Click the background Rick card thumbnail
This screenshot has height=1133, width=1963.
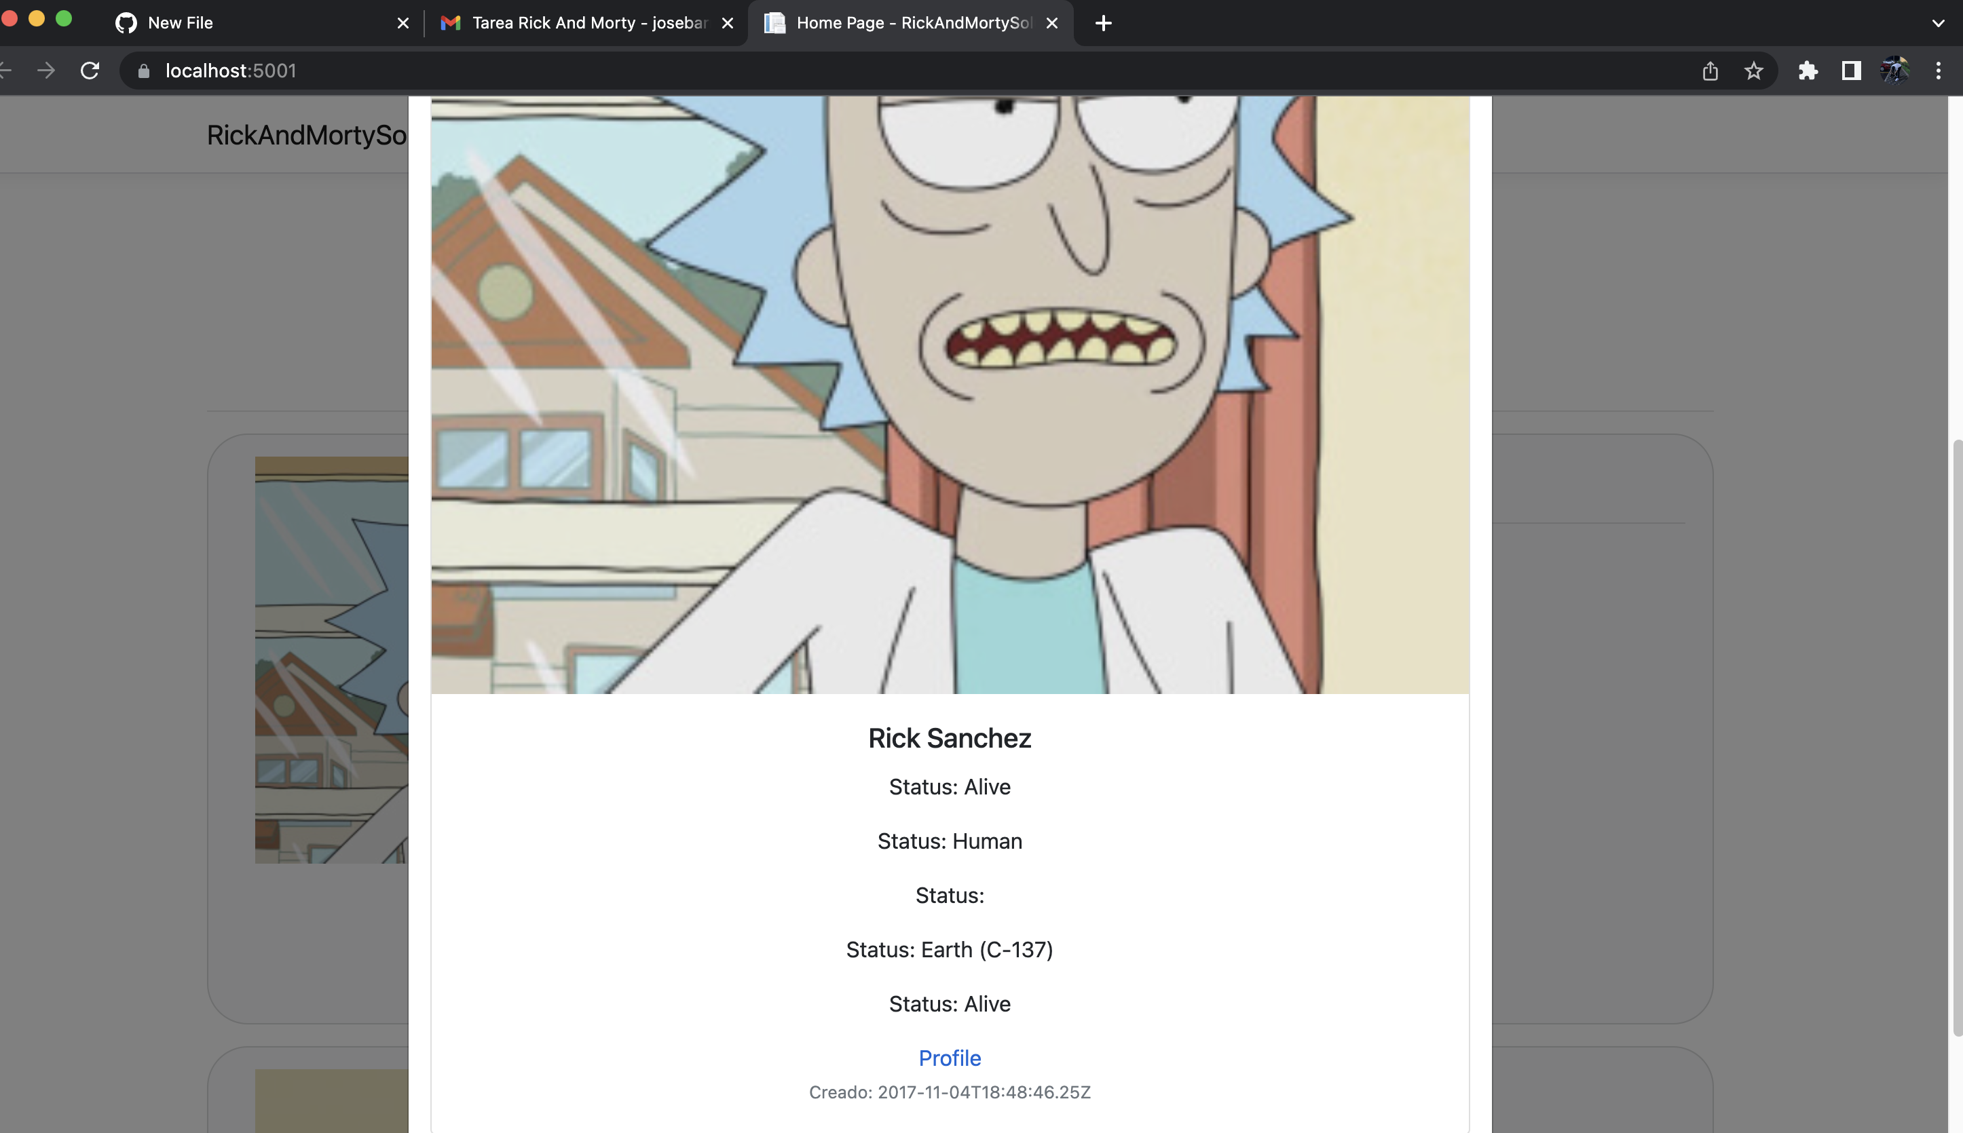click(331, 660)
